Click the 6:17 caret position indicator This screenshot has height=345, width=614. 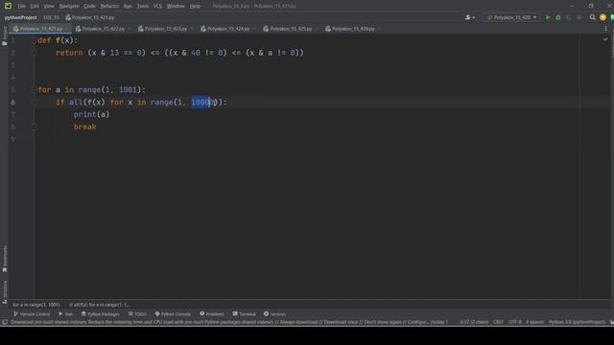pyautogui.click(x=474, y=322)
